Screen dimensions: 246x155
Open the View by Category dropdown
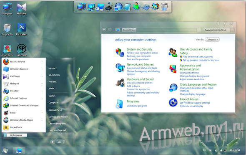(212, 39)
